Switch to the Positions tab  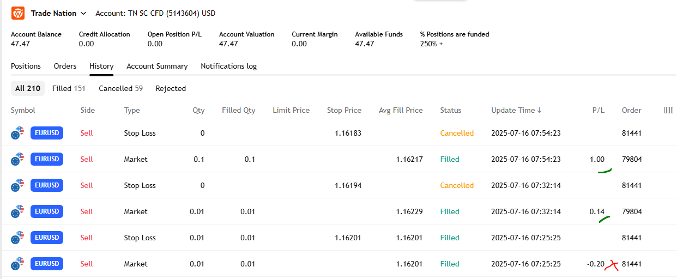pyautogui.click(x=26, y=66)
